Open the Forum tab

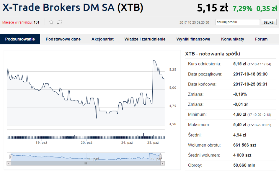(x=261, y=39)
